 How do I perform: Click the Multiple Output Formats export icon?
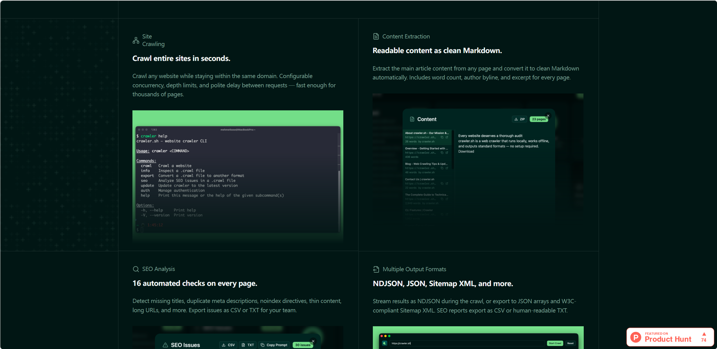click(376, 269)
